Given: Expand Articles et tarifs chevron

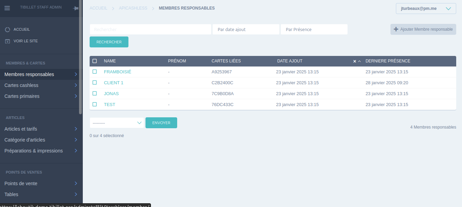Looking at the screenshot, I should pyautogui.click(x=76, y=129).
